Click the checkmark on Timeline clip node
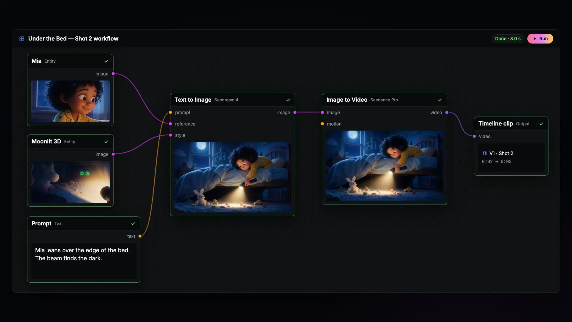 click(541, 124)
